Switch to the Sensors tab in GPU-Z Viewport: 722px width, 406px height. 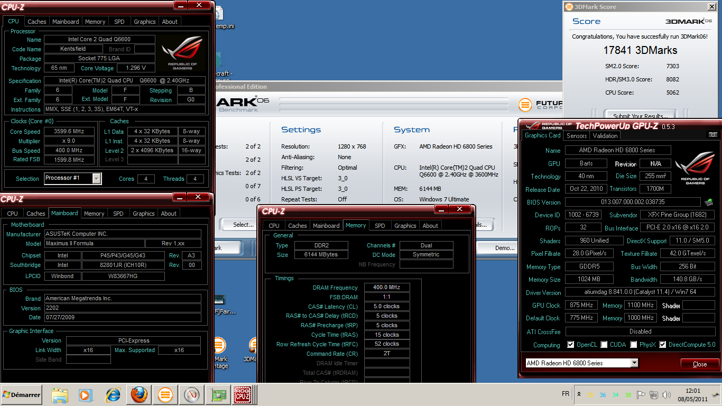(577, 135)
